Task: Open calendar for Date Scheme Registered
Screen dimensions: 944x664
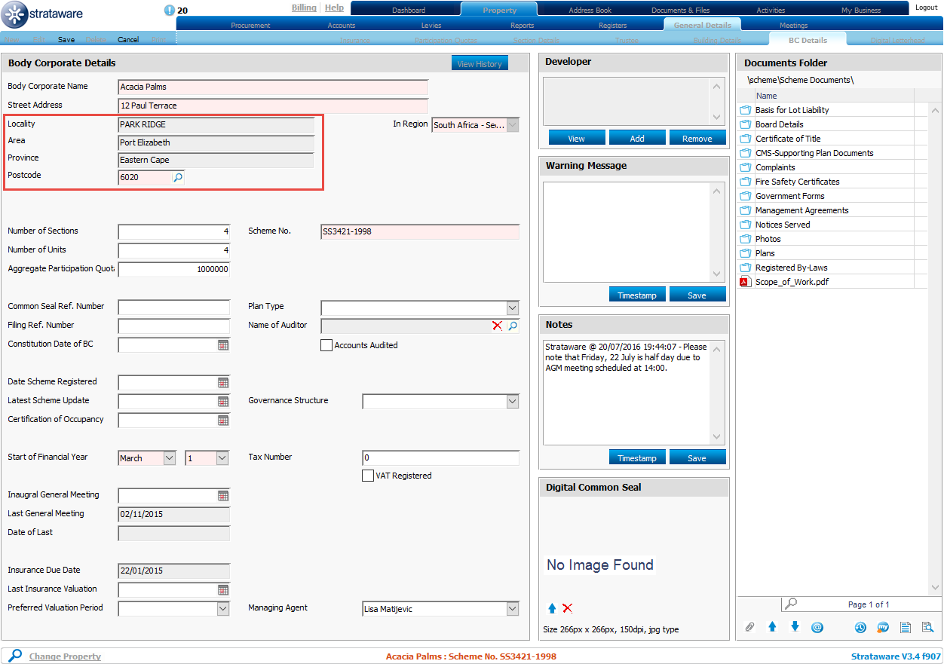Action: point(223,382)
